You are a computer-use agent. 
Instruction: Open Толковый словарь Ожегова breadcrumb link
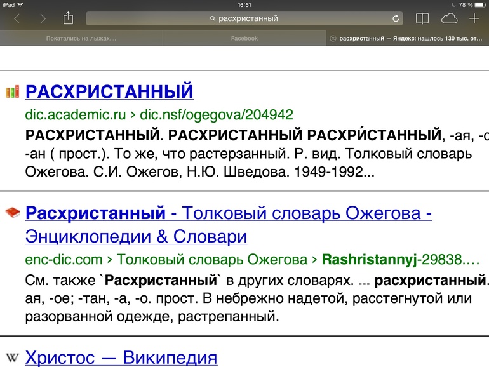(212, 260)
